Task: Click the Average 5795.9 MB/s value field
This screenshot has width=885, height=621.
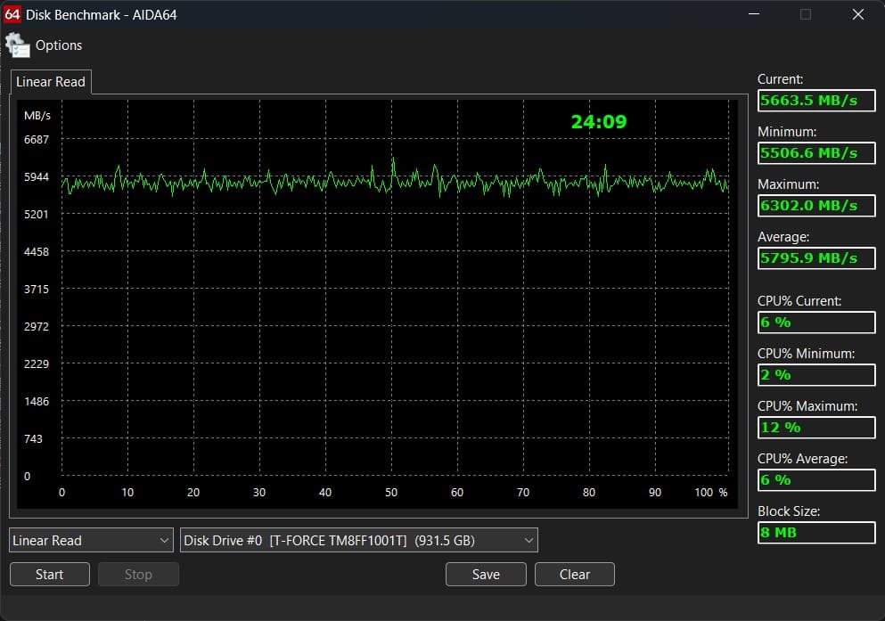Action: 816,257
